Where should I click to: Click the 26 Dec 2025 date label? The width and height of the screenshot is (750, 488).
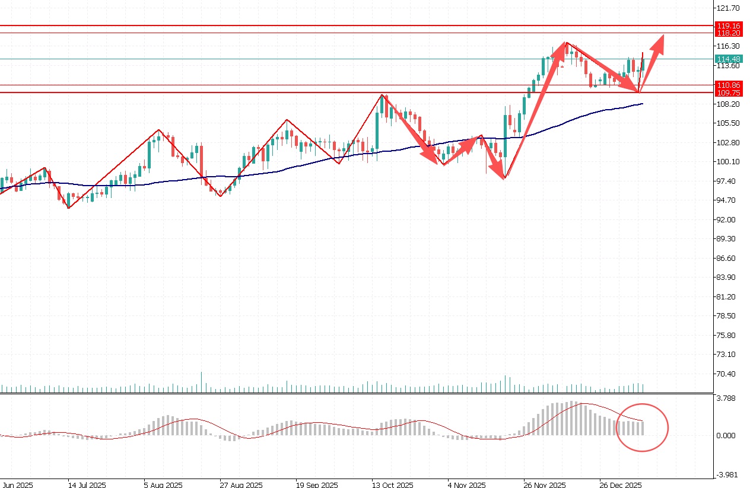click(x=619, y=484)
